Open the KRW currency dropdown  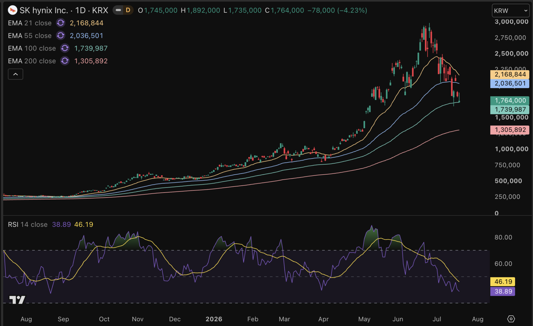(511, 11)
